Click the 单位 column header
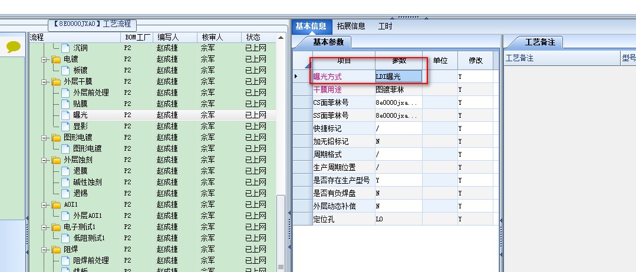This screenshot has height=272, width=636. (x=440, y=61)
